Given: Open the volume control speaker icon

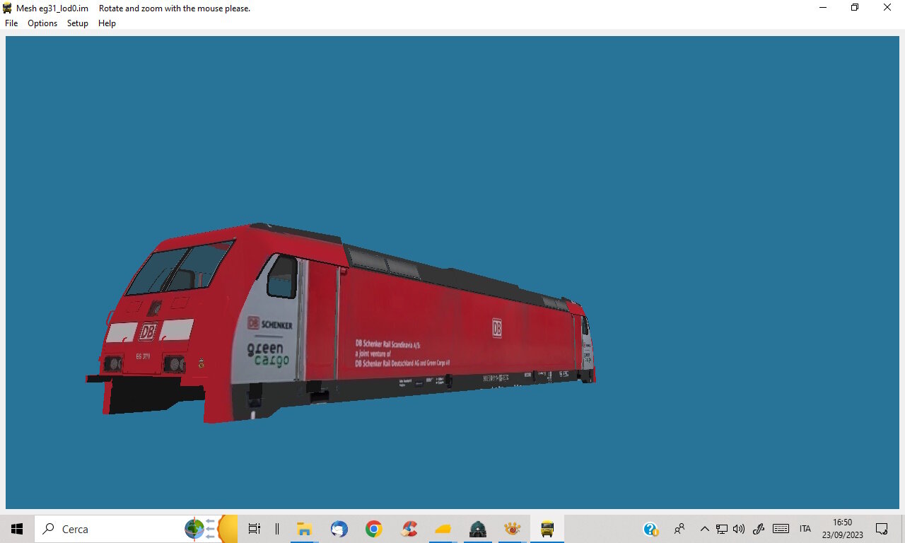Looking at the screenshot, I should 739,529.
